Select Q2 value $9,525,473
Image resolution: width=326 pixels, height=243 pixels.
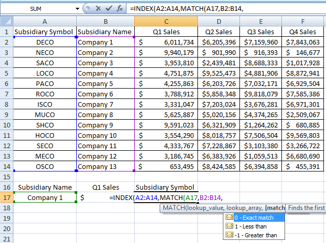[219, 74]
